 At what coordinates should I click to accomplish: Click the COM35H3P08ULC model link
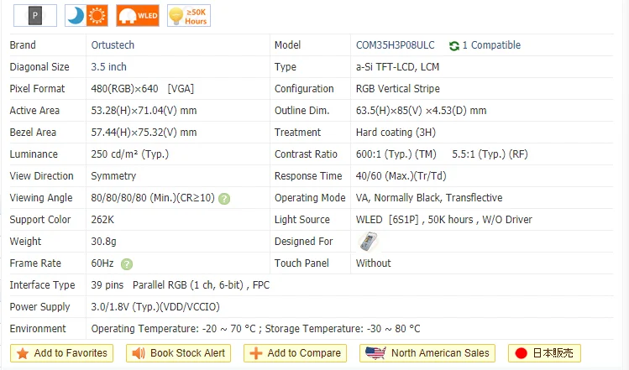[396, 45]
